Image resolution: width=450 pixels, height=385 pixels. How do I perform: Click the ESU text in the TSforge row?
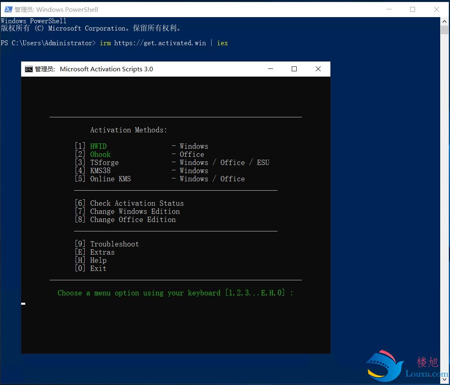click(263, 163)
